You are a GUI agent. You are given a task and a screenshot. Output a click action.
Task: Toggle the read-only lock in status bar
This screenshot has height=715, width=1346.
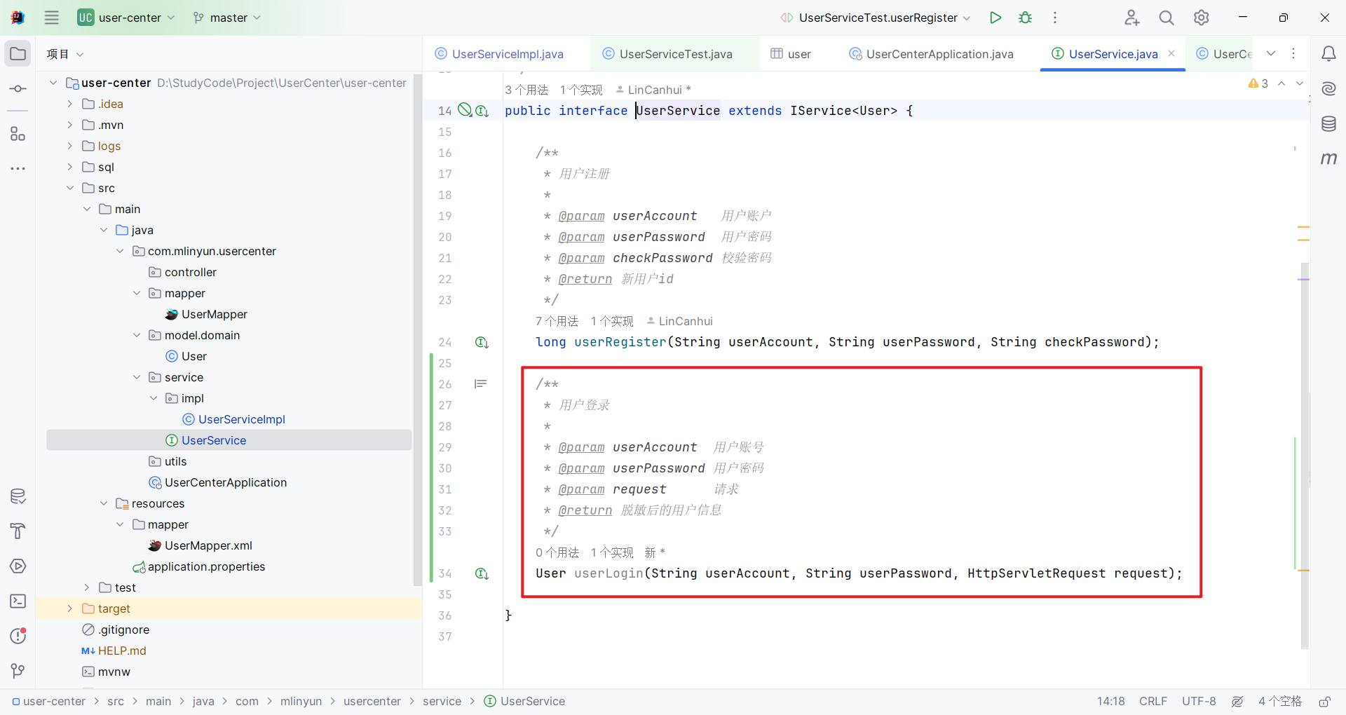[x=1324, y=701]
